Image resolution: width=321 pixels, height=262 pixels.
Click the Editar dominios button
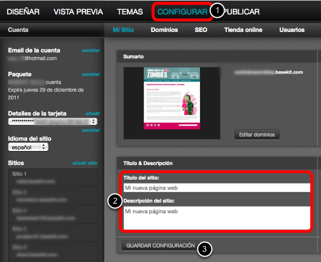[x=257, y=135]
